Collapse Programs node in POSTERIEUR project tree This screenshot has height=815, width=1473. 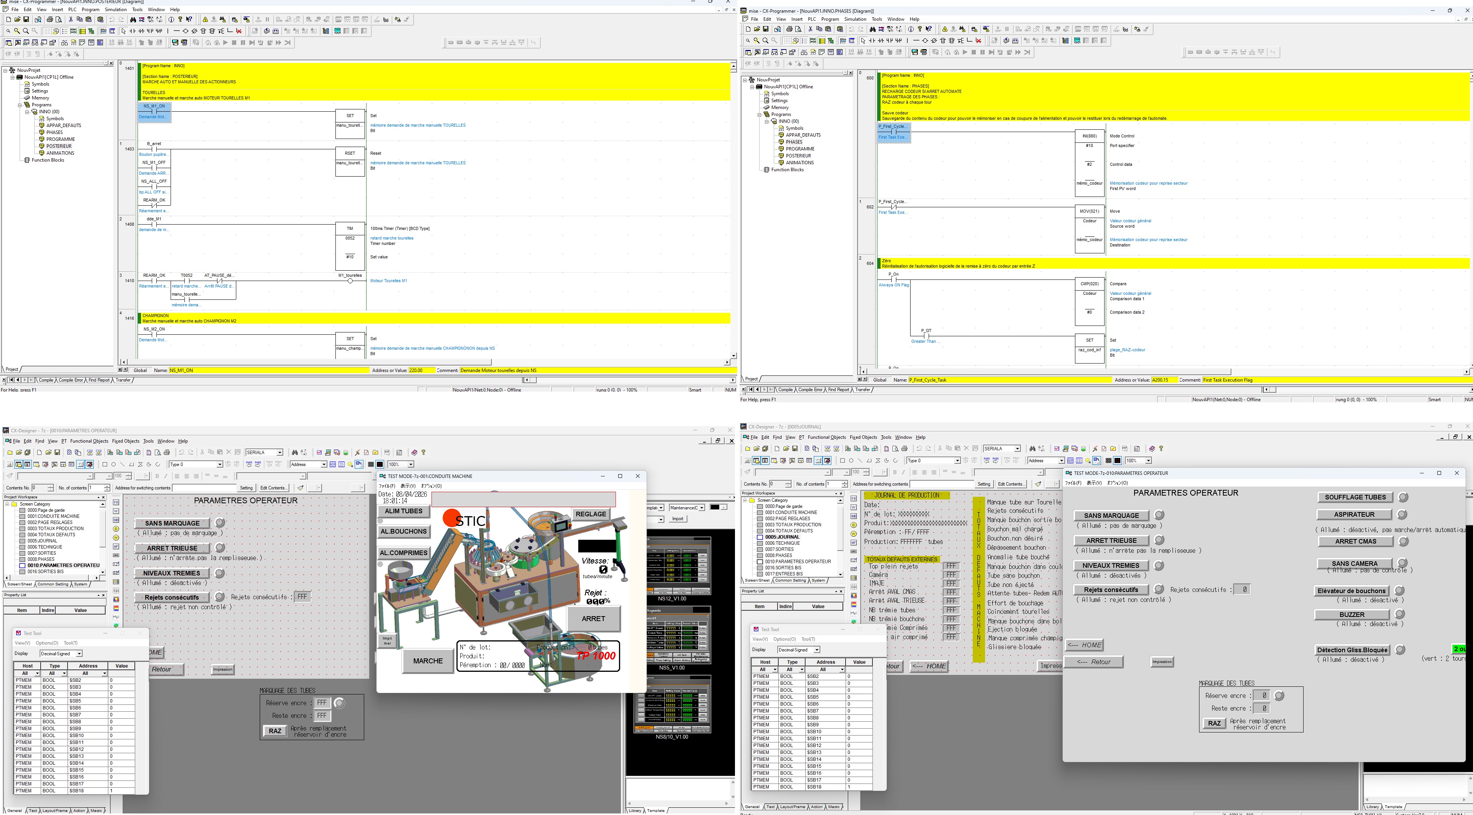pos(20,104)
